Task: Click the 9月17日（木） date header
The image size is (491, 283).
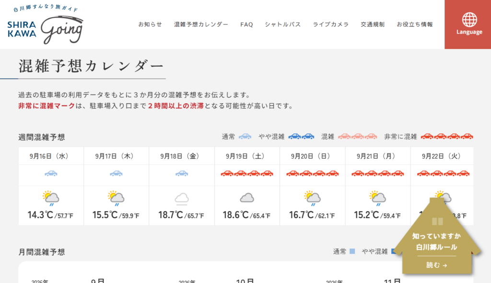Action: 116,156
